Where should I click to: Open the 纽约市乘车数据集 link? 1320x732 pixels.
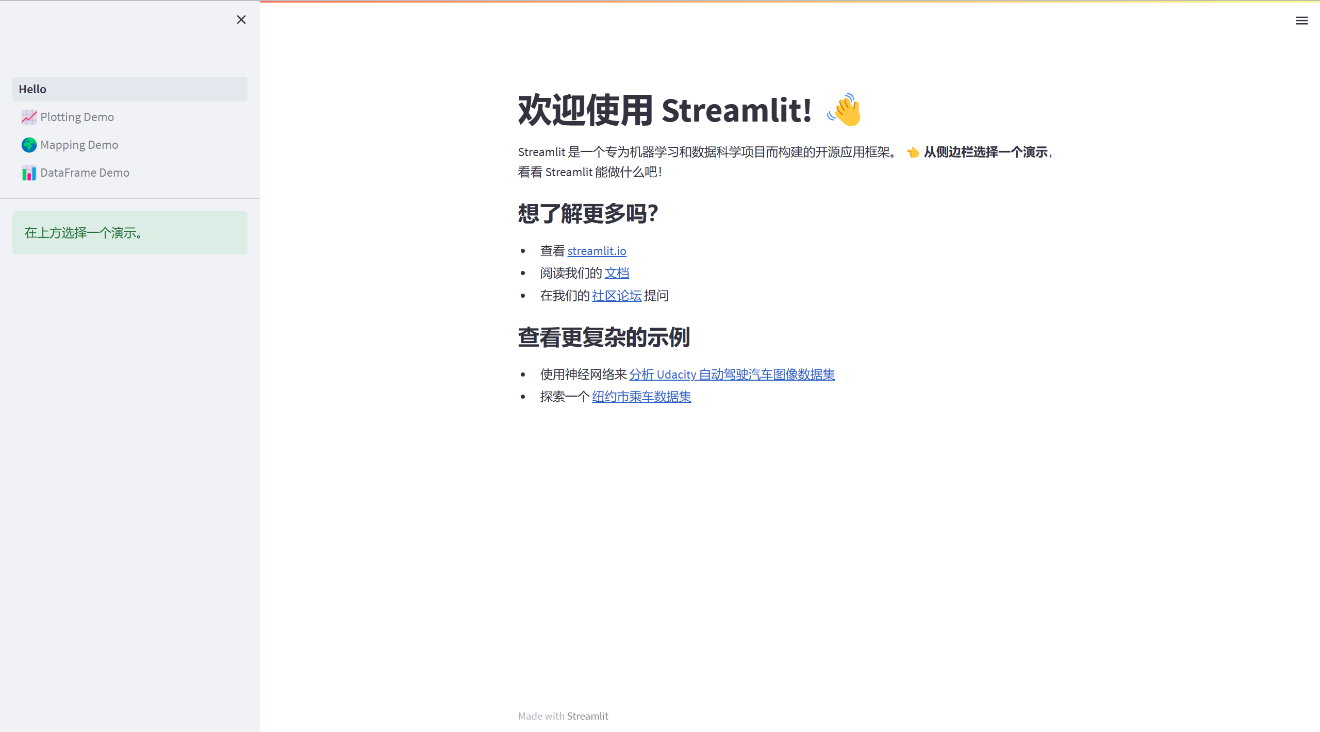(641, 397)
